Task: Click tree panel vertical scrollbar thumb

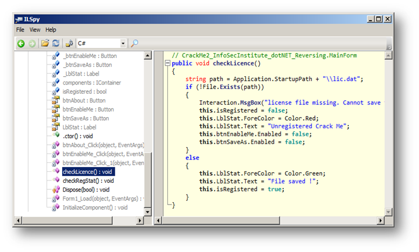Action: coord(147,180)
